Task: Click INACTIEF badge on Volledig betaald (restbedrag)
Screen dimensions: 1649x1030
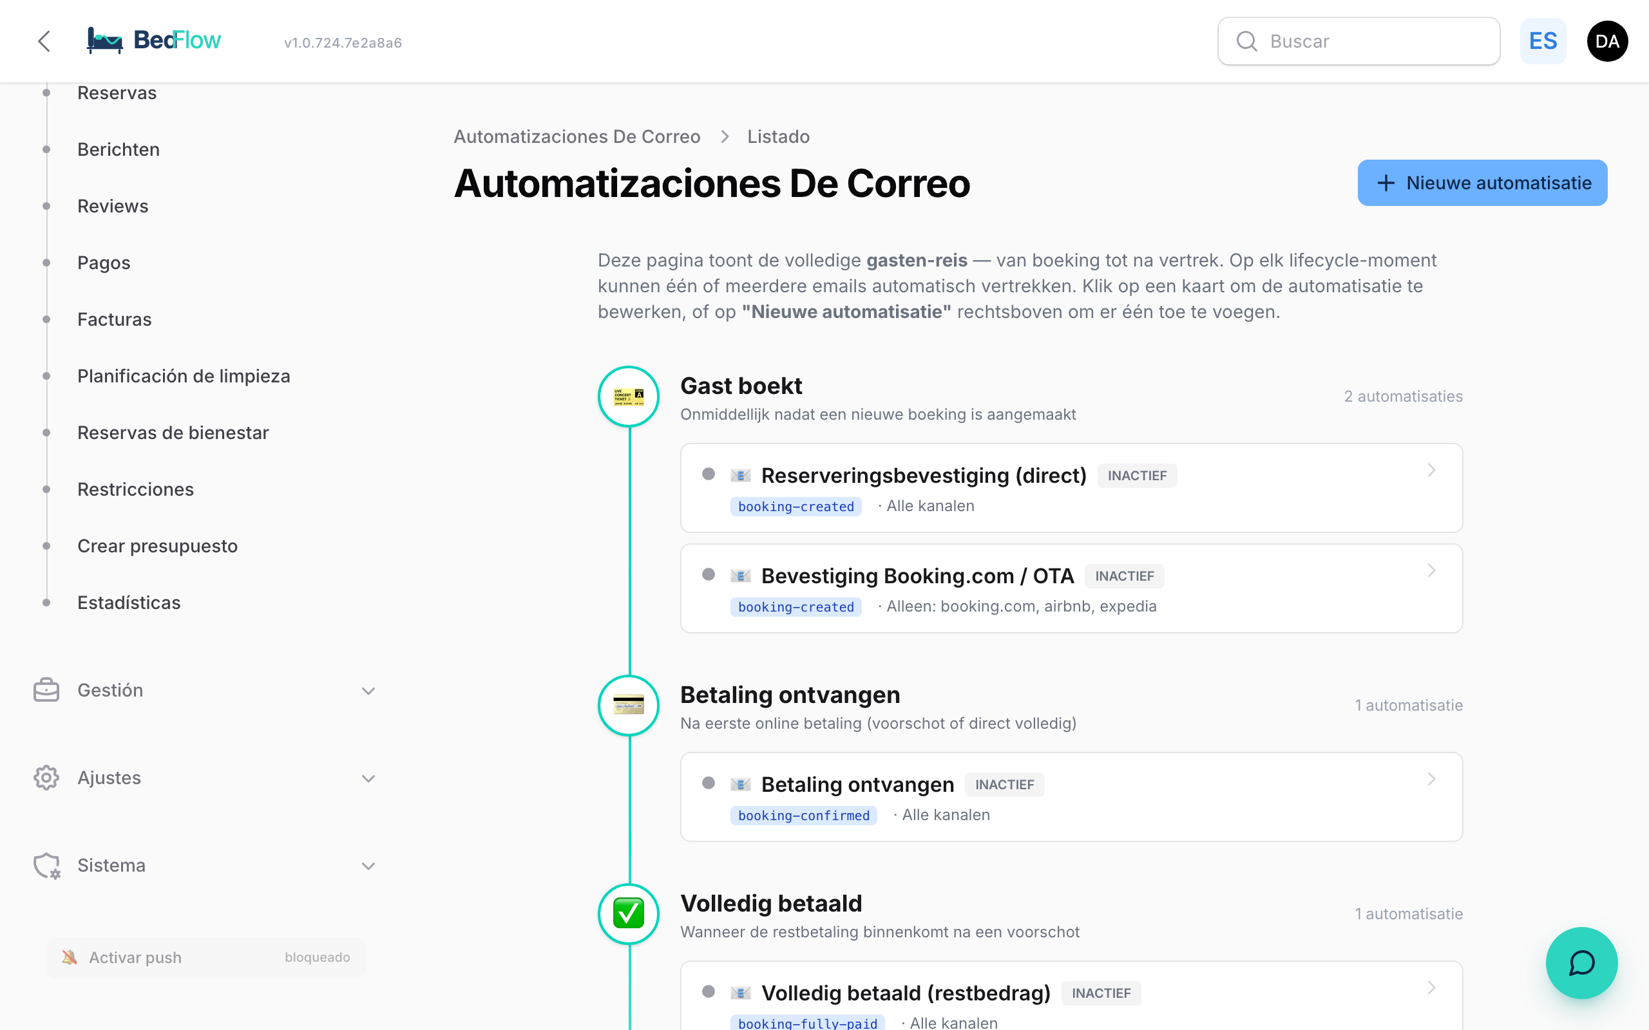Action: tap(1100, 993)
